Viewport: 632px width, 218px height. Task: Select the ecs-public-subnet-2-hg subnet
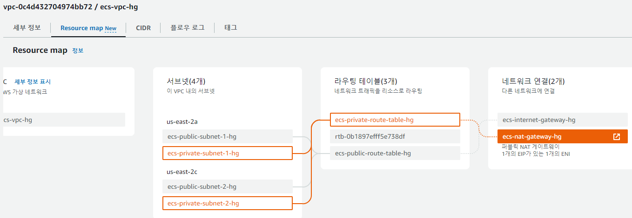point(227,186)
